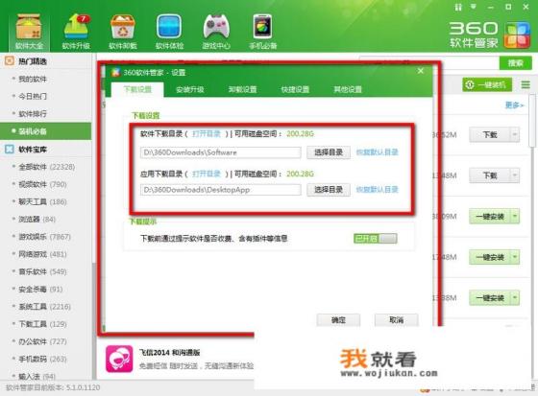Viewport: 538px width, 396px height.
Task: Open 手机必备 phone icon
Action: click(x=263, y=32)
